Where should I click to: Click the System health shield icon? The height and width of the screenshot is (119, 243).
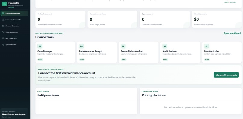[x=3, y=45]
